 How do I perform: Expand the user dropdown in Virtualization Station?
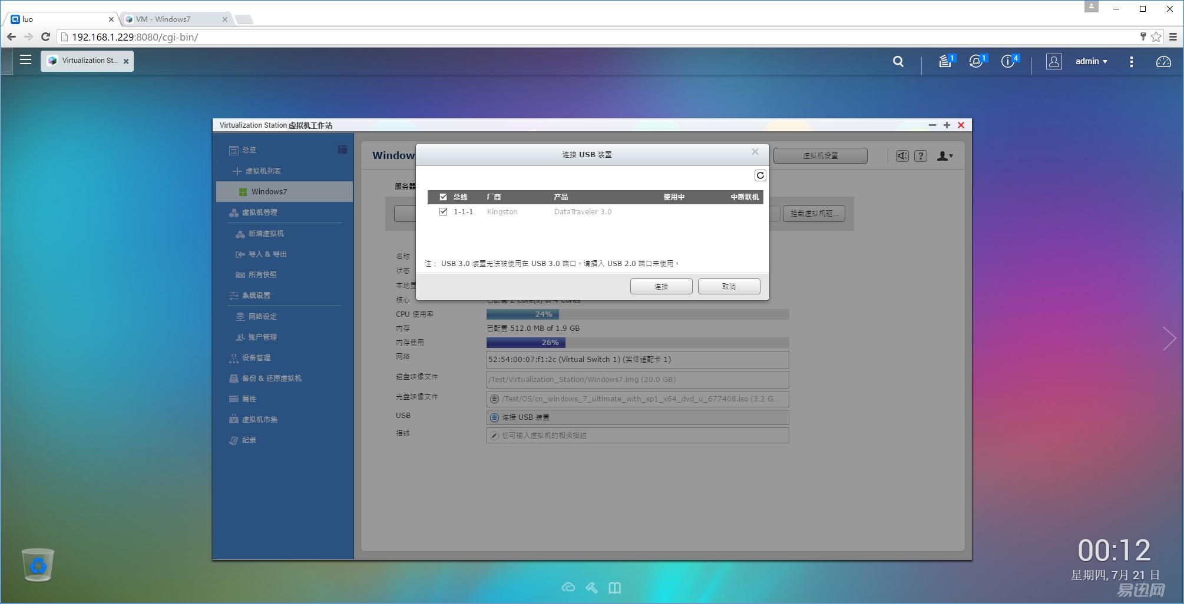945,156
